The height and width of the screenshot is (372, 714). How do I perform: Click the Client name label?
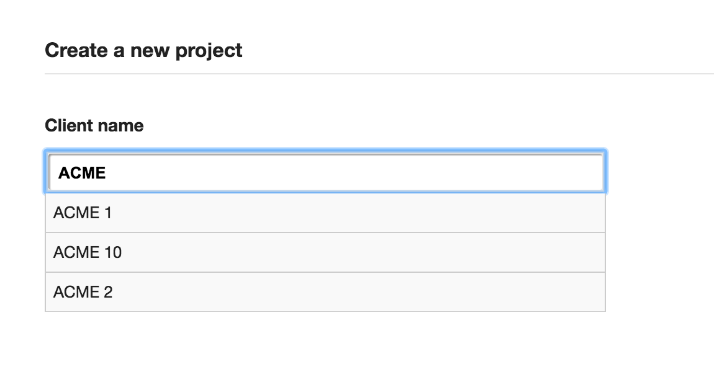point(94,125)
